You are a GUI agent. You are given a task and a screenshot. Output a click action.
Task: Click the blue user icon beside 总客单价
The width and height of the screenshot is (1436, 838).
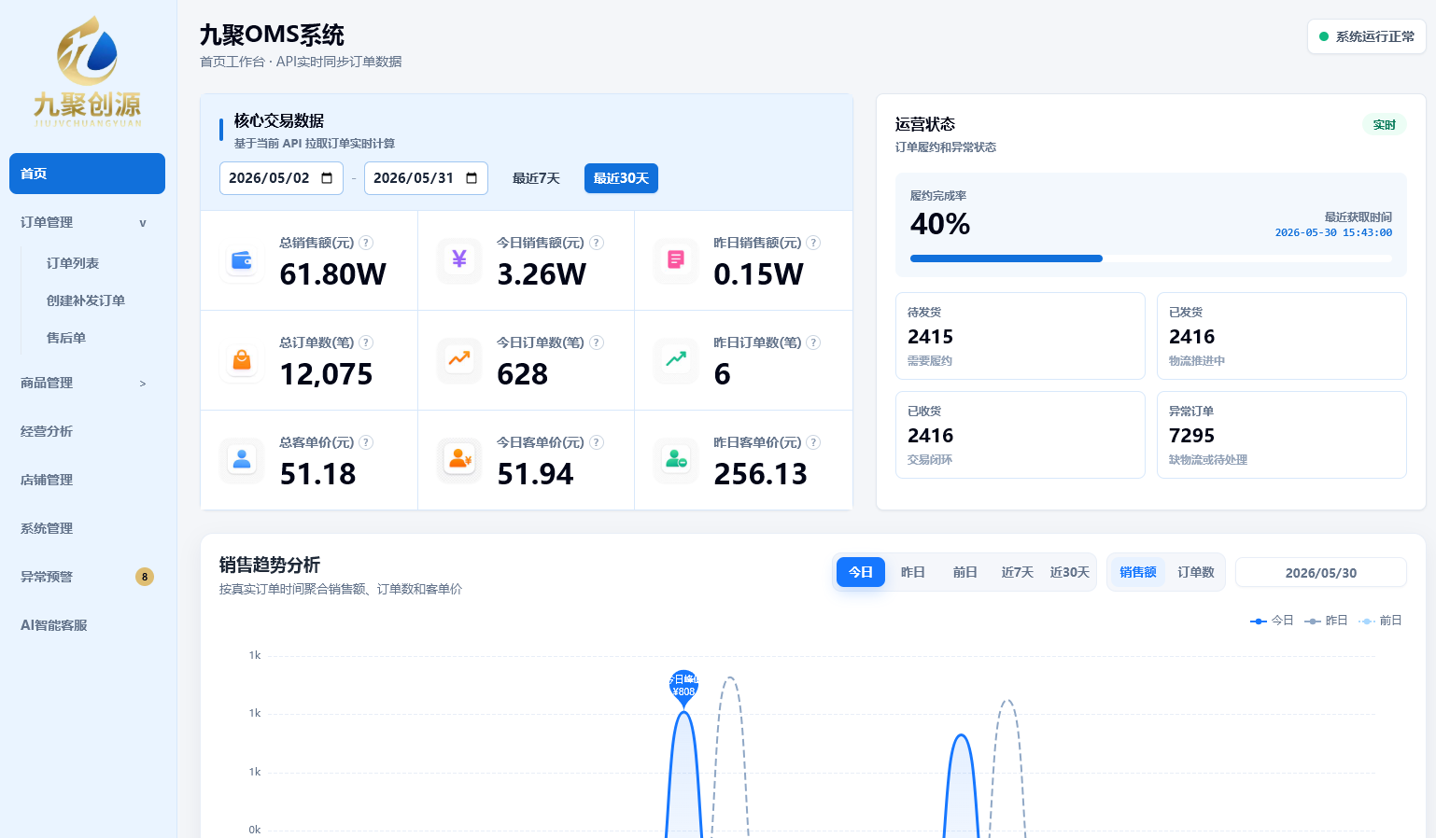242,460
